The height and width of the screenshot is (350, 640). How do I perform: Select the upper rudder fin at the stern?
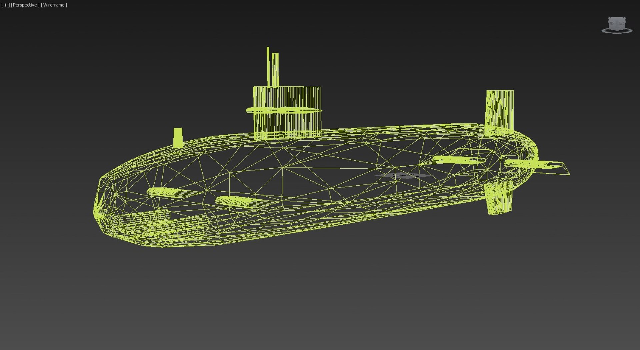(x=499, y=111)
